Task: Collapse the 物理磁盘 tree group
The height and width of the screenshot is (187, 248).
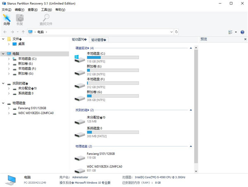Action: coord(3,103)
